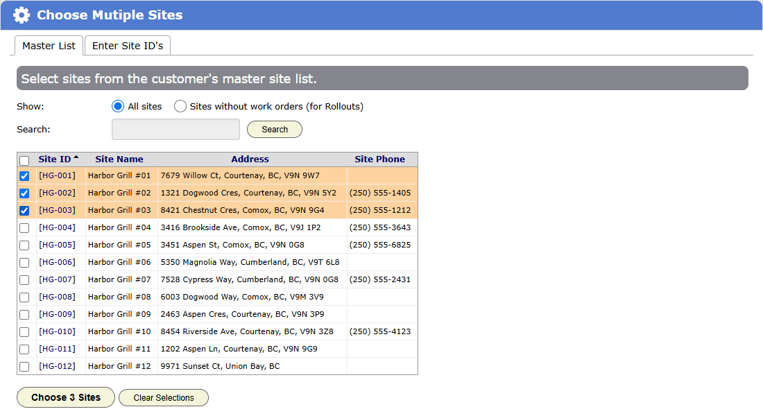Click the [HG-003] site ID
Screen dimensions: 763x416
(57, 210)
